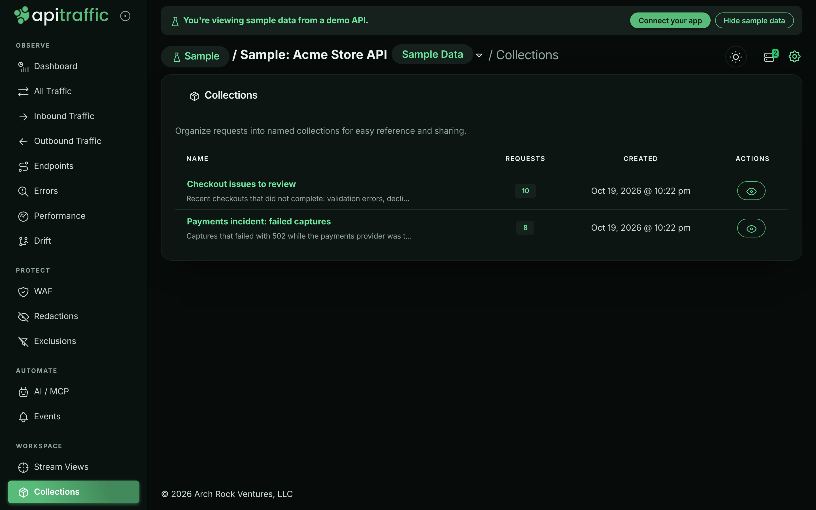
Task: Open Checkout issues to review collection
Action: [241, 184]
